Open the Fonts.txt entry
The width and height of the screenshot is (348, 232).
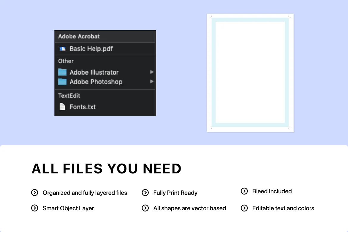[105, 107]
